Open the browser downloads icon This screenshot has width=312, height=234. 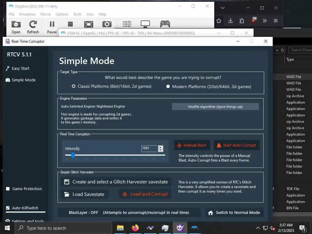(x=230, y=21)
